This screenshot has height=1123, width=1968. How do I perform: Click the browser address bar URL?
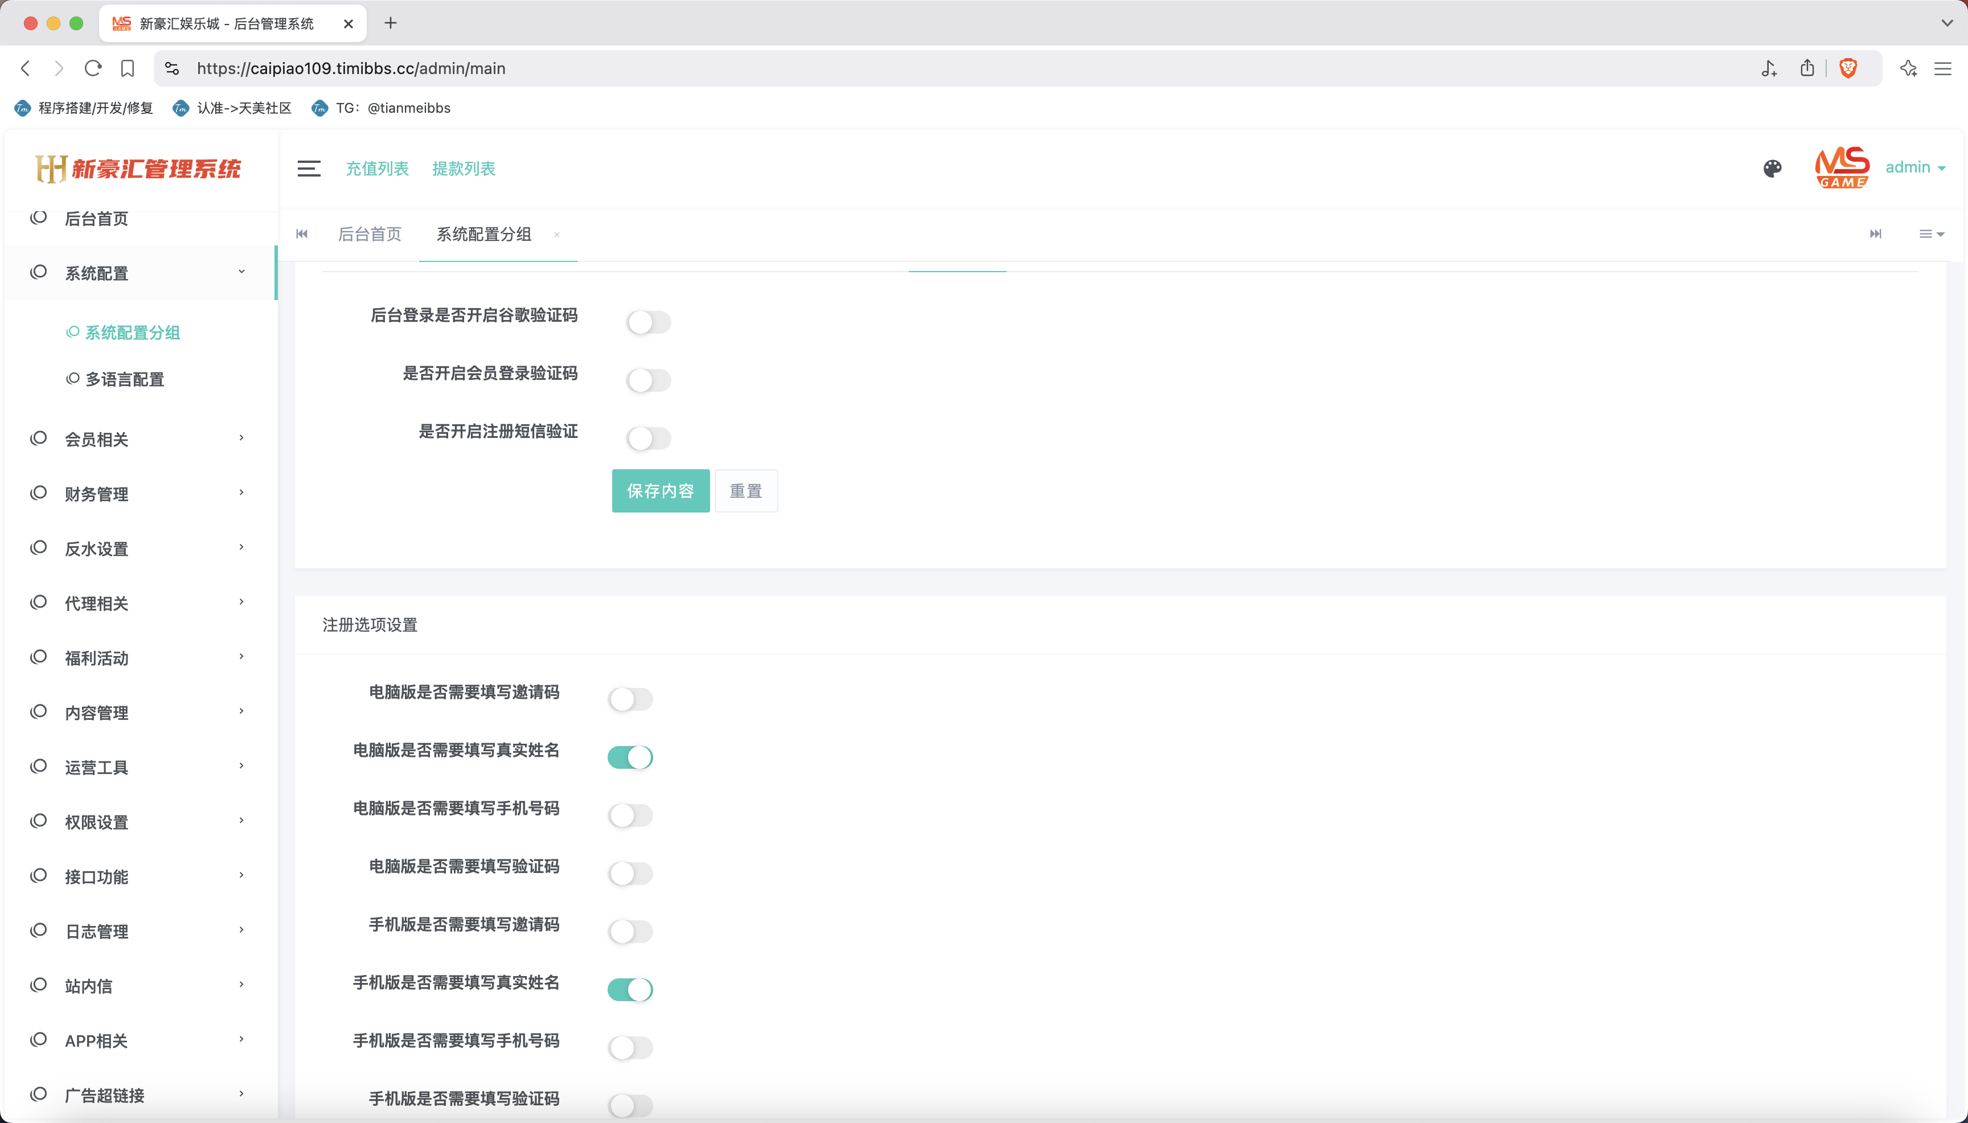(x=351, y=69)
